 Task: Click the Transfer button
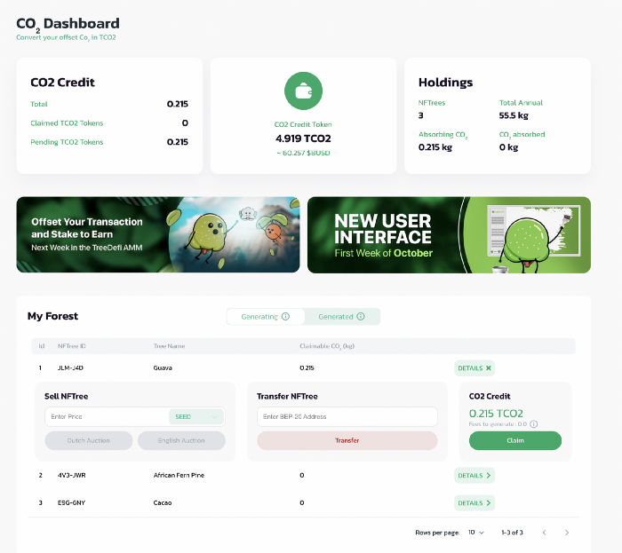pyautogui.click(x=347, y=440)
